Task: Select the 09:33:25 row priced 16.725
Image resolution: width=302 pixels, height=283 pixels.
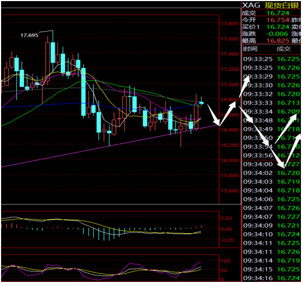Action: coord(272,59)
